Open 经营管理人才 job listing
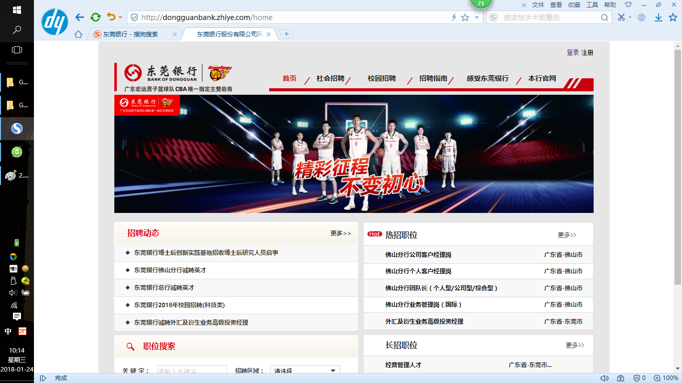 click(x=403, y=365)
